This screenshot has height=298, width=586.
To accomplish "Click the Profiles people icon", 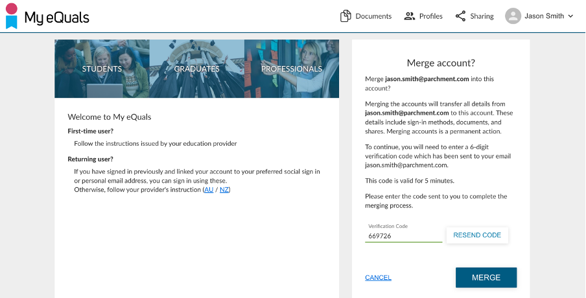I will pos(410,16).
